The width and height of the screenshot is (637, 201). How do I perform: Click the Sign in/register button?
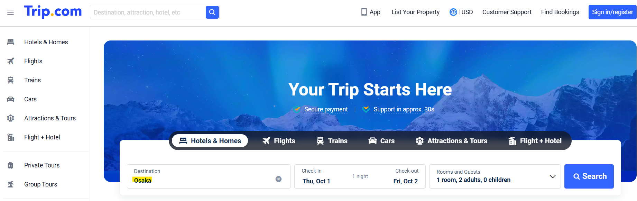click(x=612, y=12)
